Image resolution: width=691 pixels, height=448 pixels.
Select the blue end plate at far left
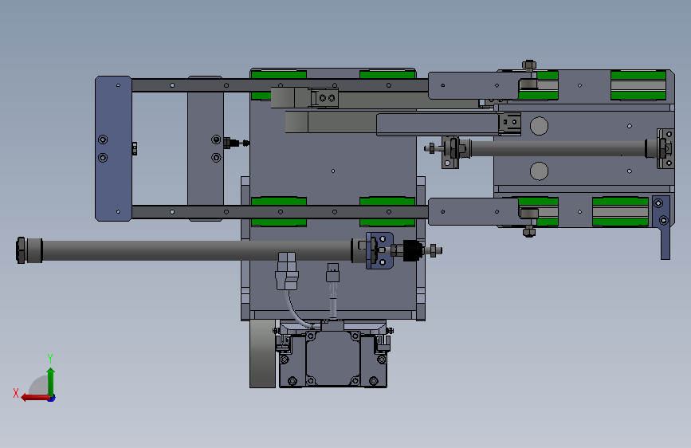pos(113,148)
